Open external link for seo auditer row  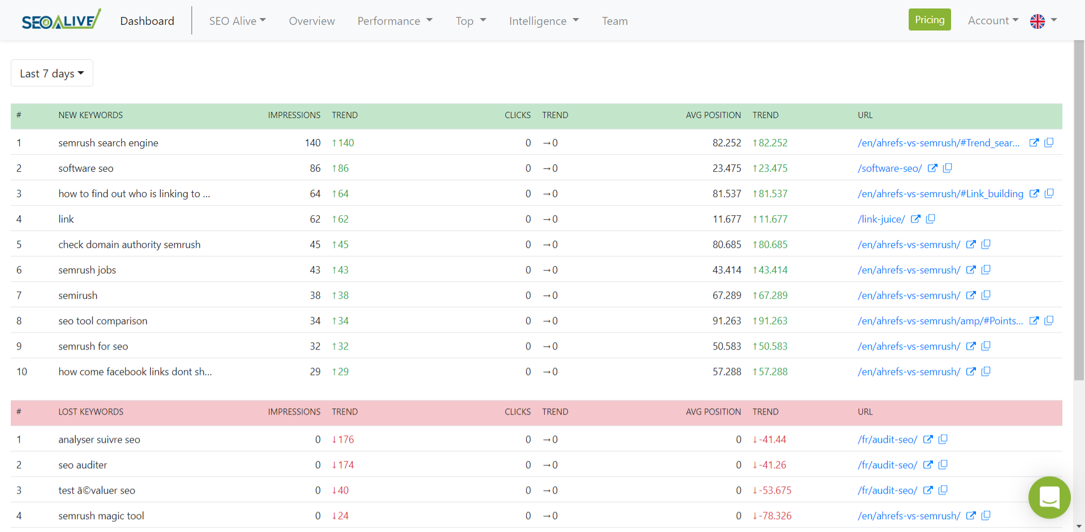pos(928,464)
